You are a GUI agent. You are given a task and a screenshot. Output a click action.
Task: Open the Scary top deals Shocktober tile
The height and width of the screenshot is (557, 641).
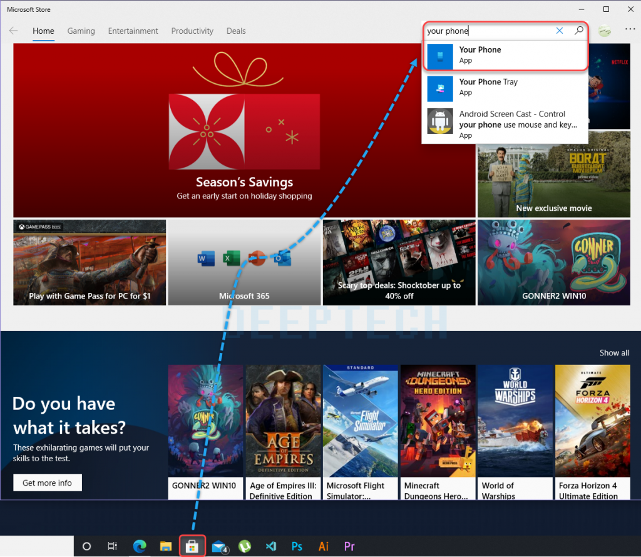coord(399,262)
